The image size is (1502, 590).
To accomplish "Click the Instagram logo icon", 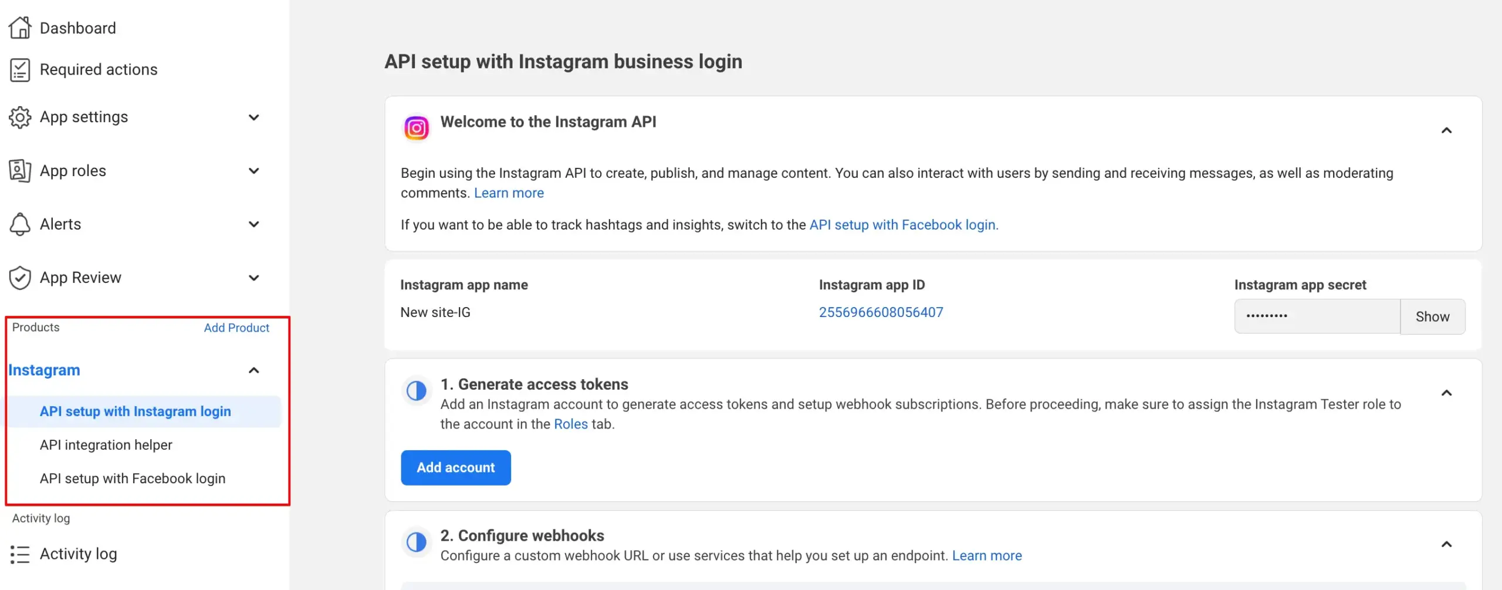I will click(417, 128).
